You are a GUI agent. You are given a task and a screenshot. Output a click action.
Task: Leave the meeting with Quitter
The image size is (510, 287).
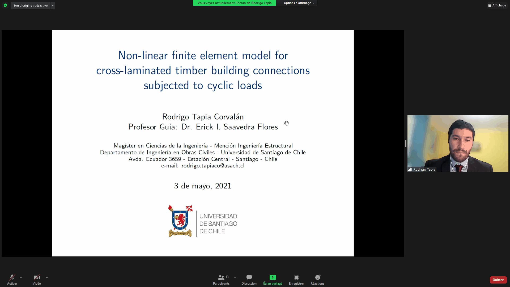(498, 280)
